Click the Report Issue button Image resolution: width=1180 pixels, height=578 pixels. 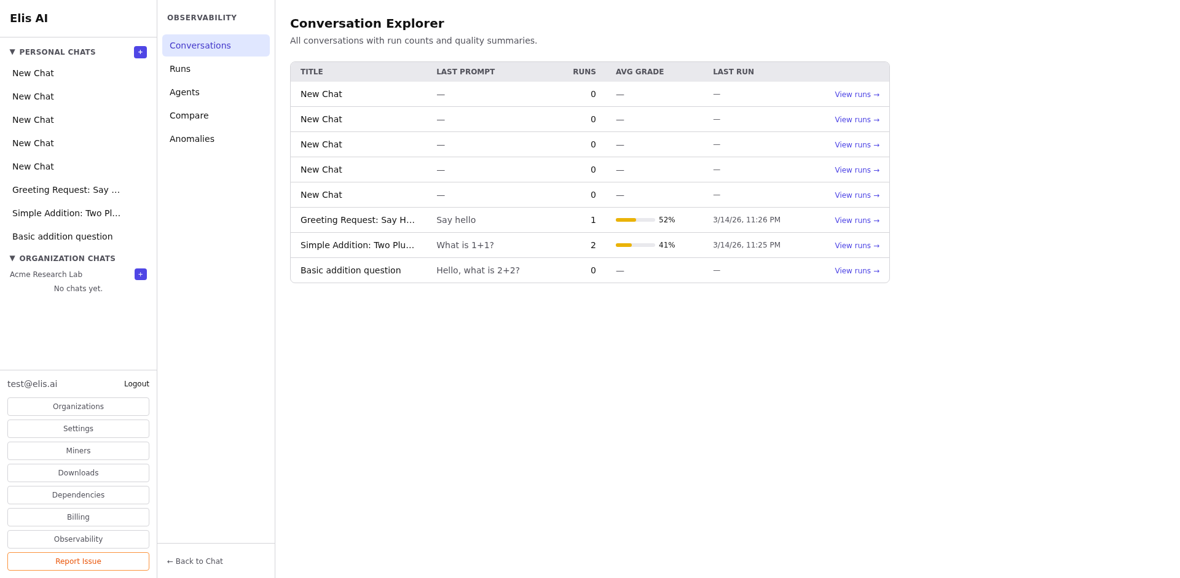tap(78, 561)
